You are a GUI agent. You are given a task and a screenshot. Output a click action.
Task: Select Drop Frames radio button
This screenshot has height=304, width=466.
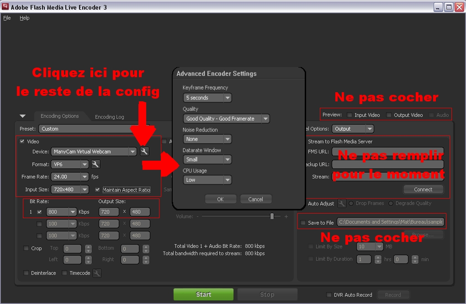click(351, 204)
